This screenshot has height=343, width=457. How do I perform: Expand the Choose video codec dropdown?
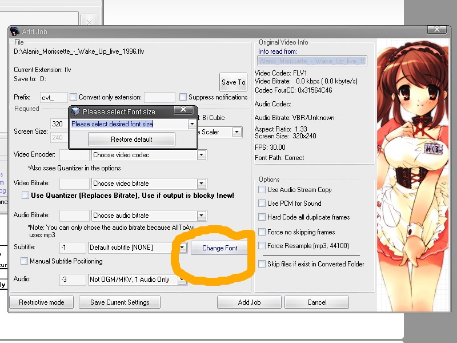coord(202,155)
